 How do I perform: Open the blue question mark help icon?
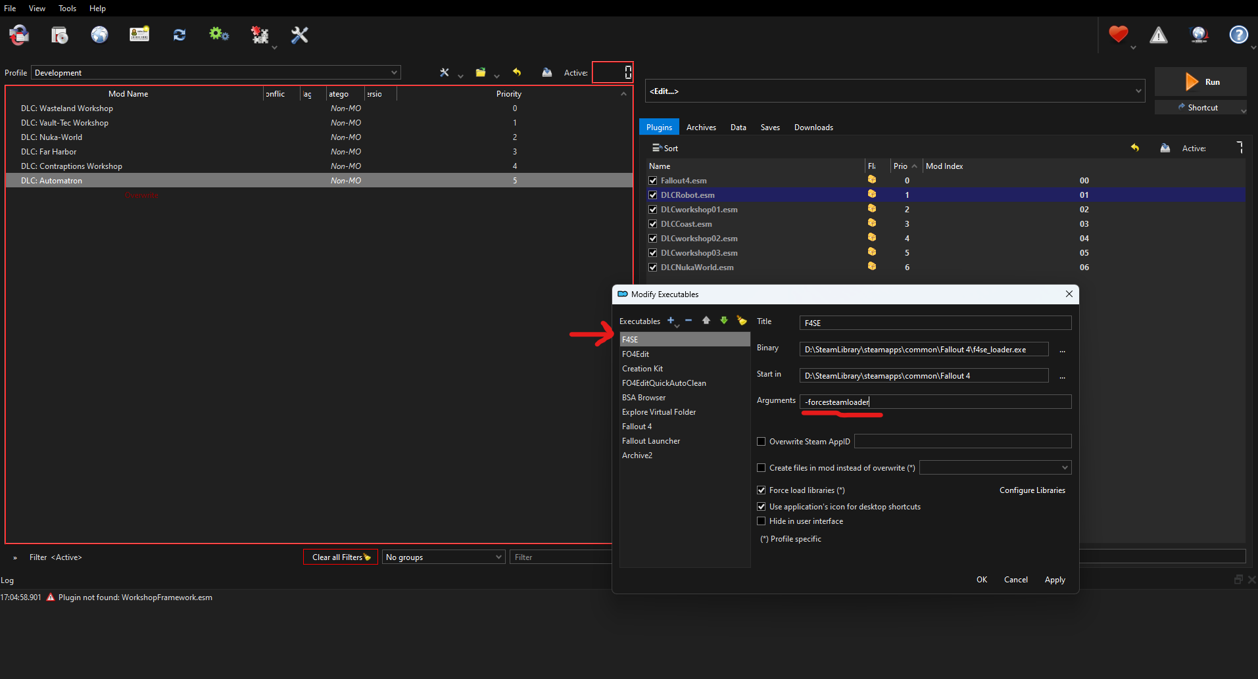[x=1239, y=35]
